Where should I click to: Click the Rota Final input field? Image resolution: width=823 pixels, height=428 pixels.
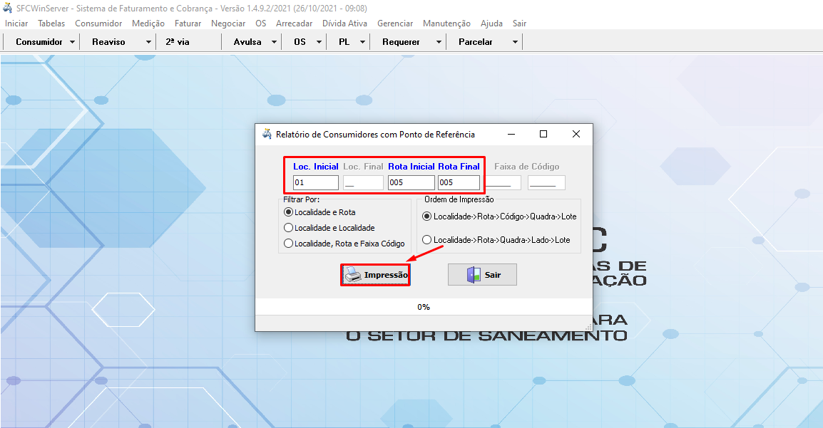tap(459, 183)
